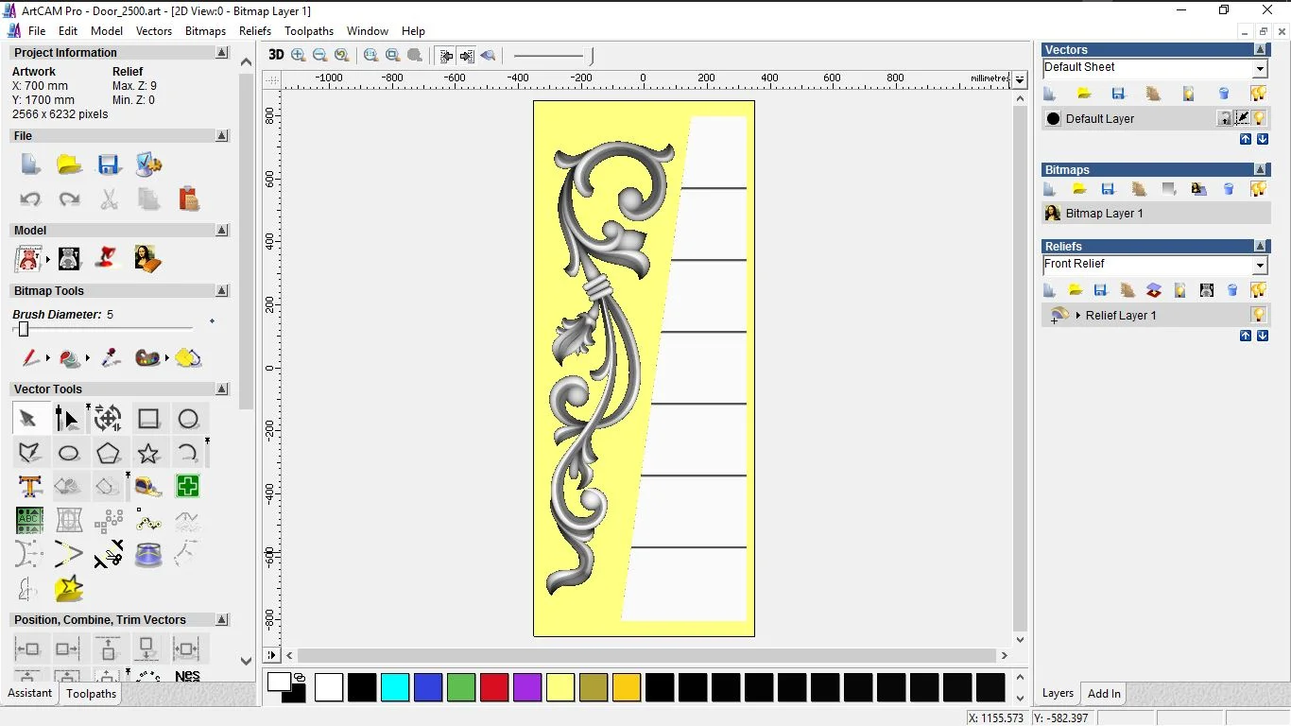Activate the measure tape tool
This screenshot has width=1291, height=726.
148,487
